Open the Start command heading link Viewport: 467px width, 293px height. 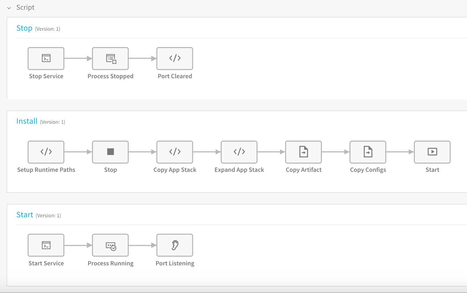(25, 215)
